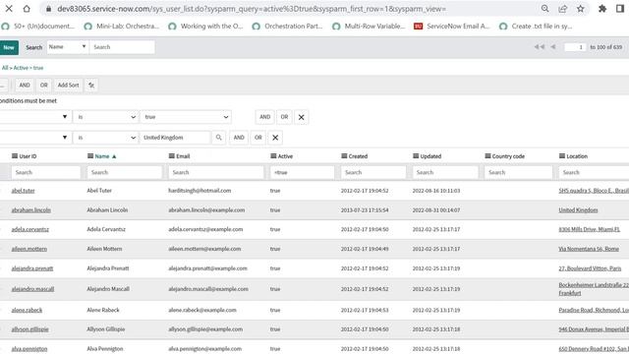Open Email column menu icon
The image size is (629, 354).
[172, 156]
